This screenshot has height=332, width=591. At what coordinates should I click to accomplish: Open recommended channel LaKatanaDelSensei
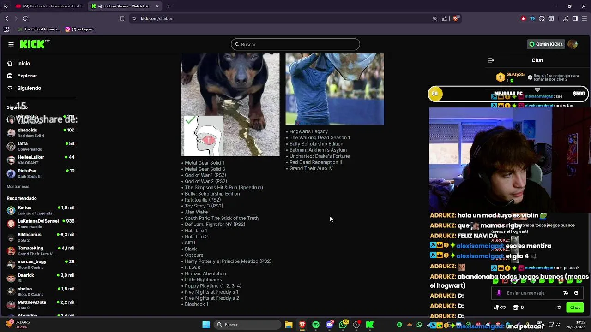point(41,224)
